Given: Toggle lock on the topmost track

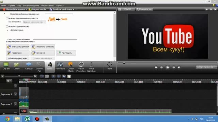Looking at the screenshot, I should point(15,86).
